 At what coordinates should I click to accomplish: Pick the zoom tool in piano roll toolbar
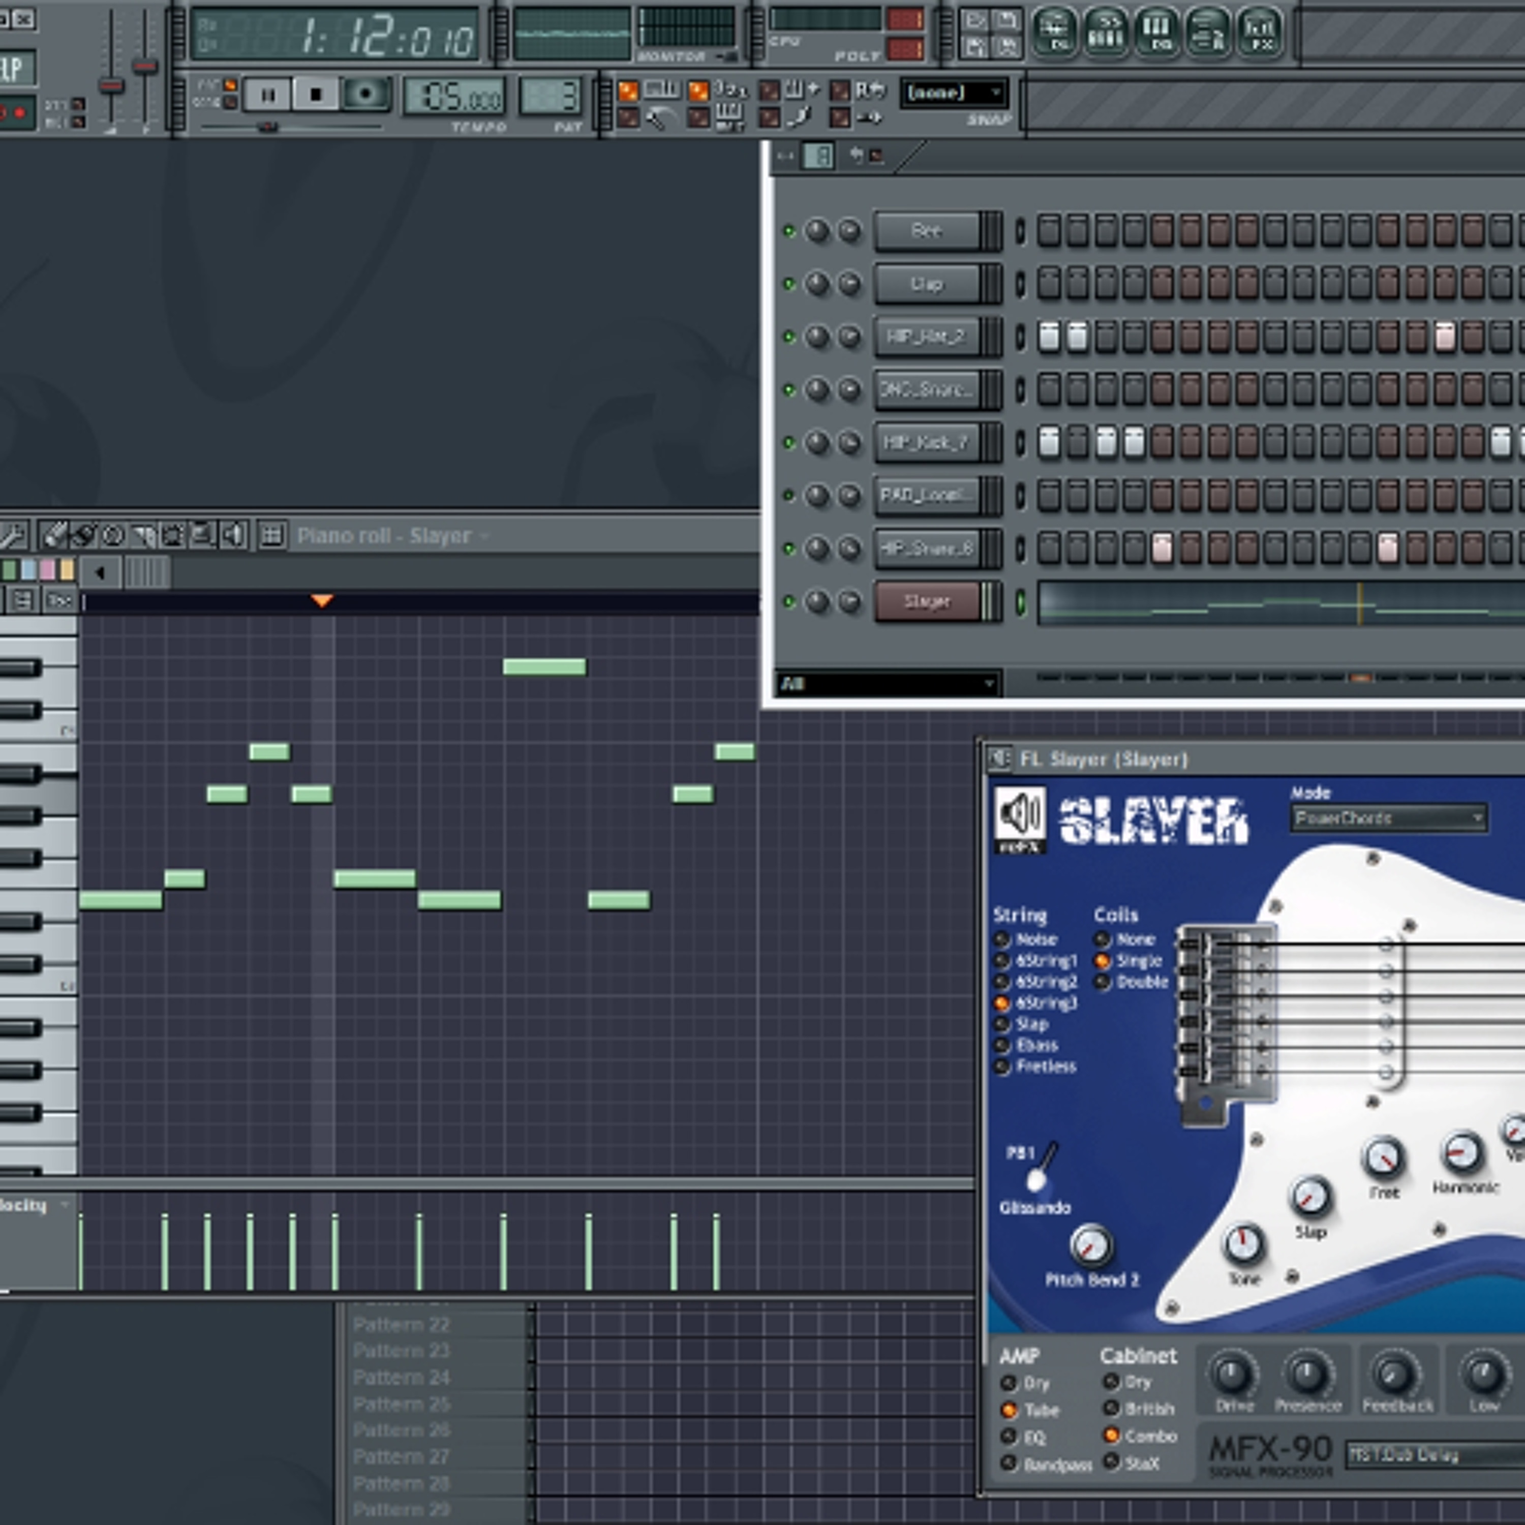tap(202, 536)
